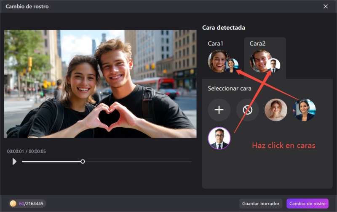Choose the light-haired woman face thumbnail
Screen dimensions: 337x212
tap(276, 110)
